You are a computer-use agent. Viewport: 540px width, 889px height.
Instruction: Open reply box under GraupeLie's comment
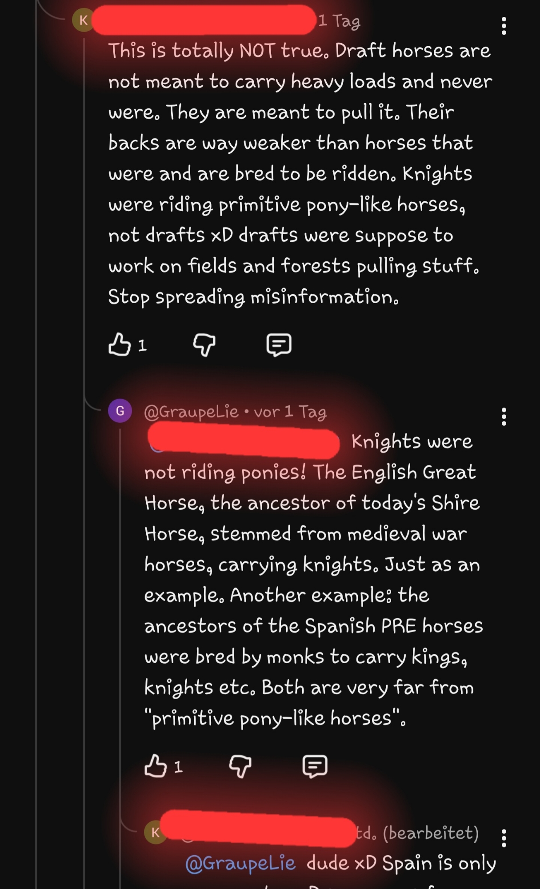pos(315,766)
